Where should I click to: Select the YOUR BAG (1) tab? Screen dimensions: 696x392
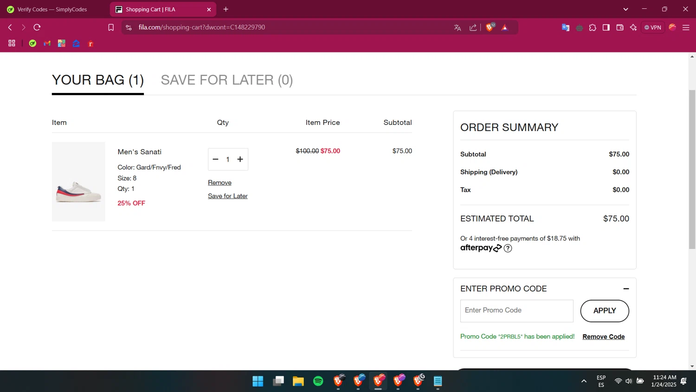tap(98, 80)
